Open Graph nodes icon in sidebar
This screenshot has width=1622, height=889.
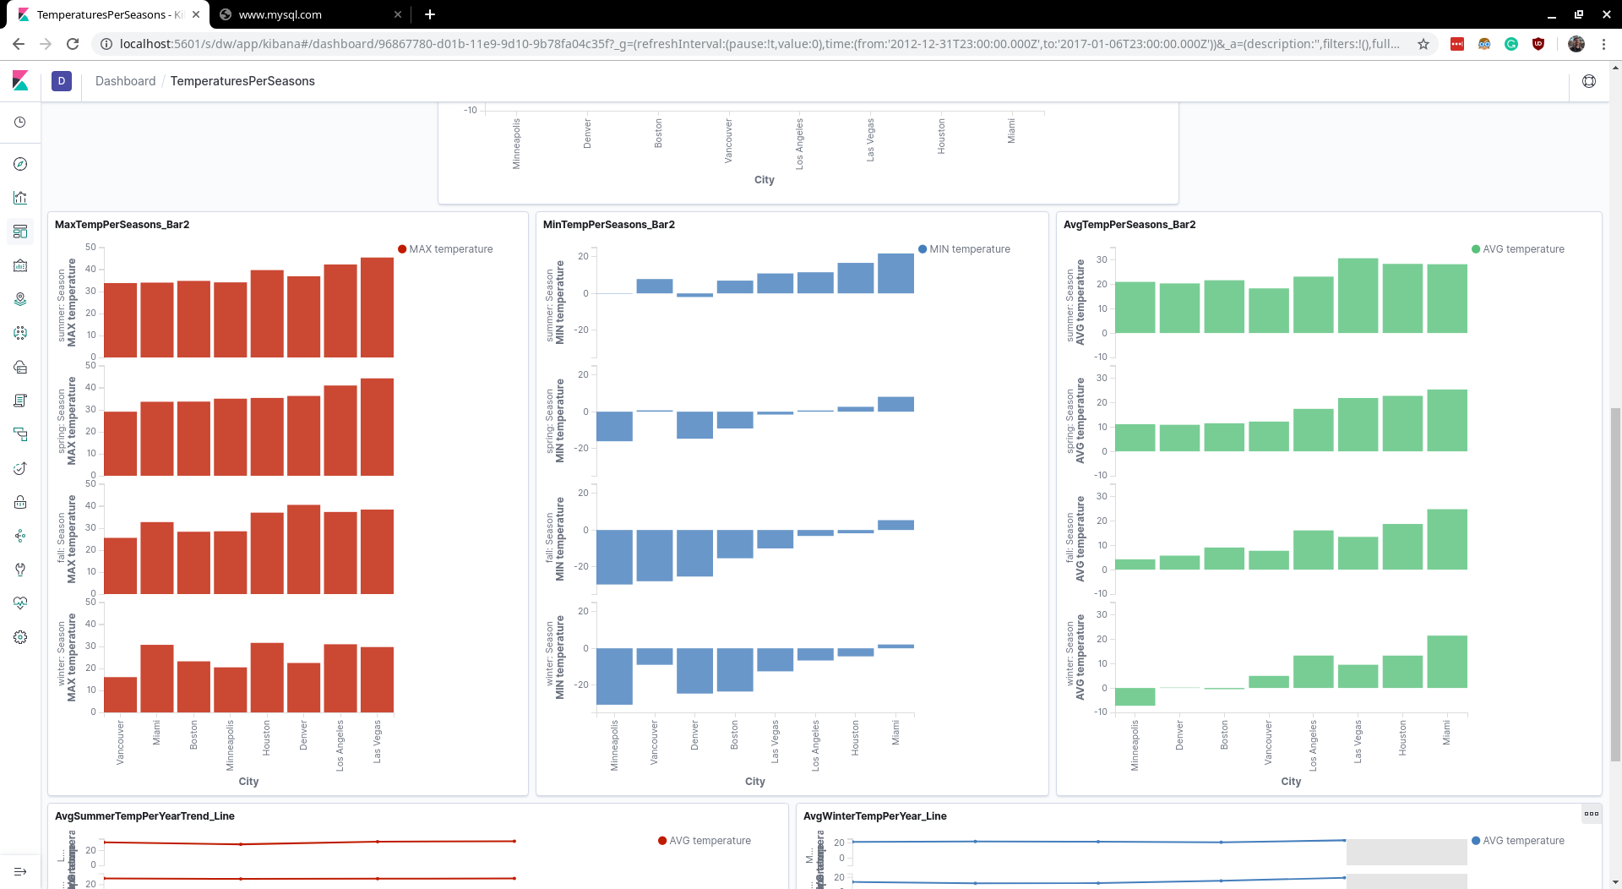point(20,536)
